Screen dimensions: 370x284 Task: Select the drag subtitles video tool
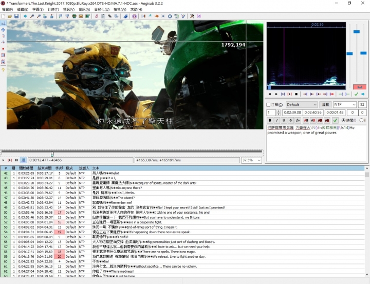coord(3,30)
